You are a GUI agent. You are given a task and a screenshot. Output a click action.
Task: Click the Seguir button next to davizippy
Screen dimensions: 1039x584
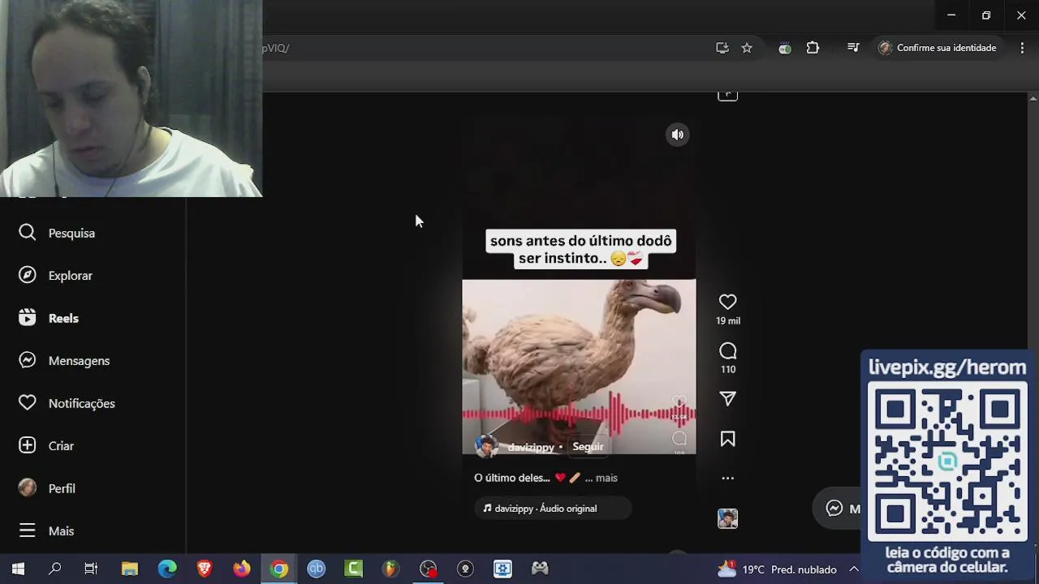coord(588,447)
